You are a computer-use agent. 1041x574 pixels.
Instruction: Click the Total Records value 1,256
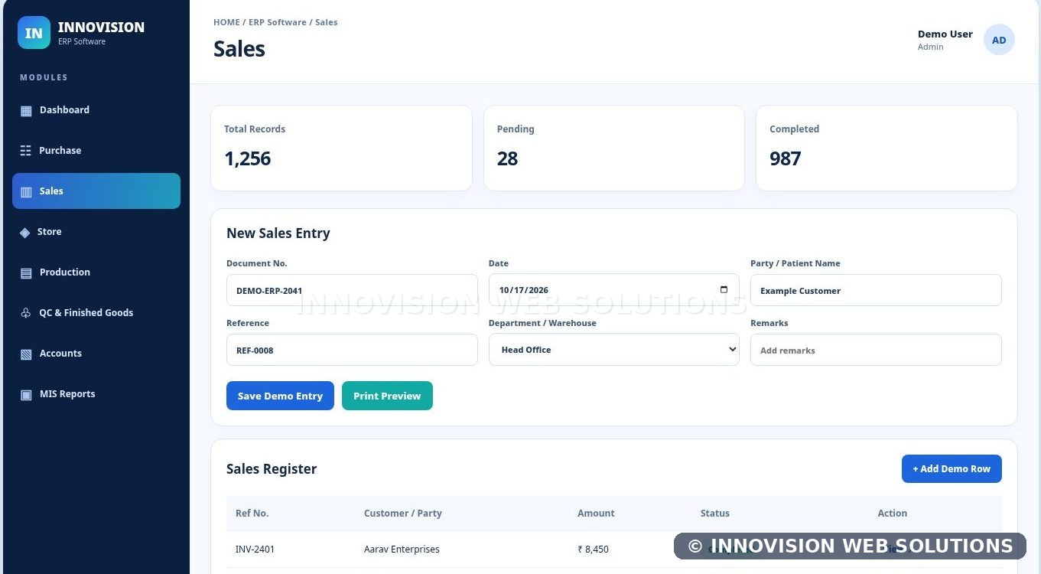(248, 158)
